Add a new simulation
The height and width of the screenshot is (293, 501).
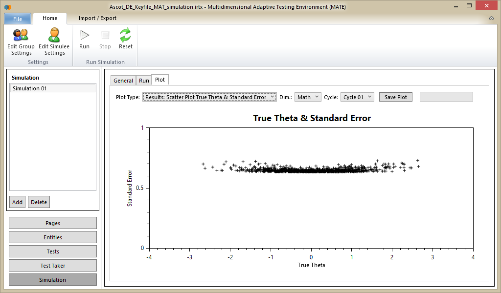[17, 202]
